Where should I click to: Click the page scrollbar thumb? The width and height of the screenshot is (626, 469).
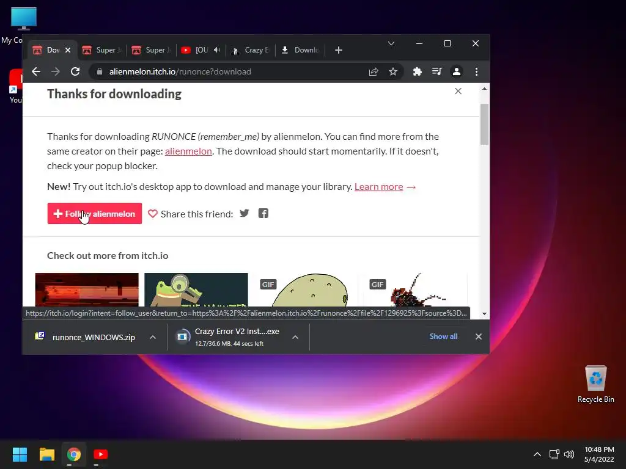click(x=484, y=125)
